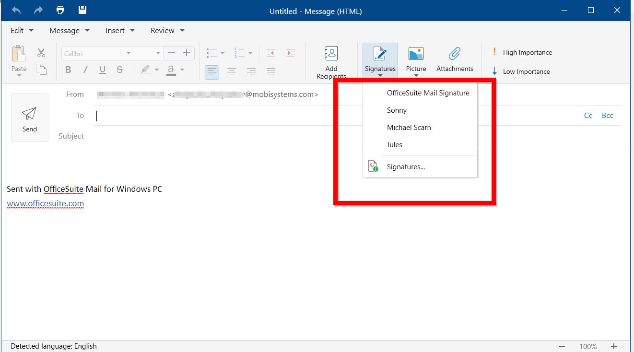Click the 100% zoom level
This screenshot has width=634, height=352.
tap(588, 346)
